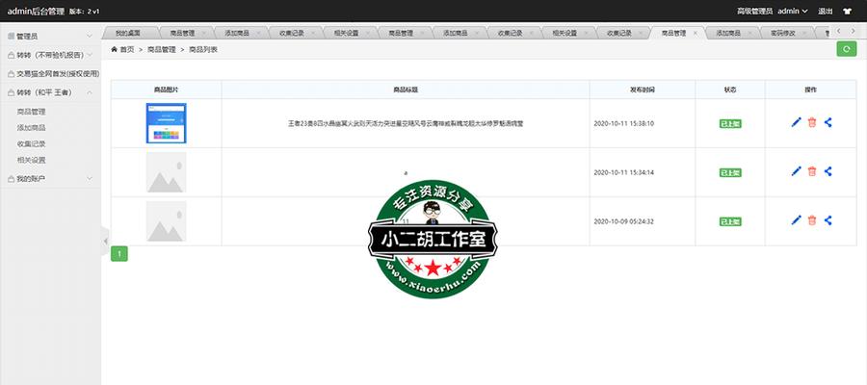Image resolution: width=867 pixels, height=385 pixels.
Task: Open the admin user dropdown
Action: [793, 11]
